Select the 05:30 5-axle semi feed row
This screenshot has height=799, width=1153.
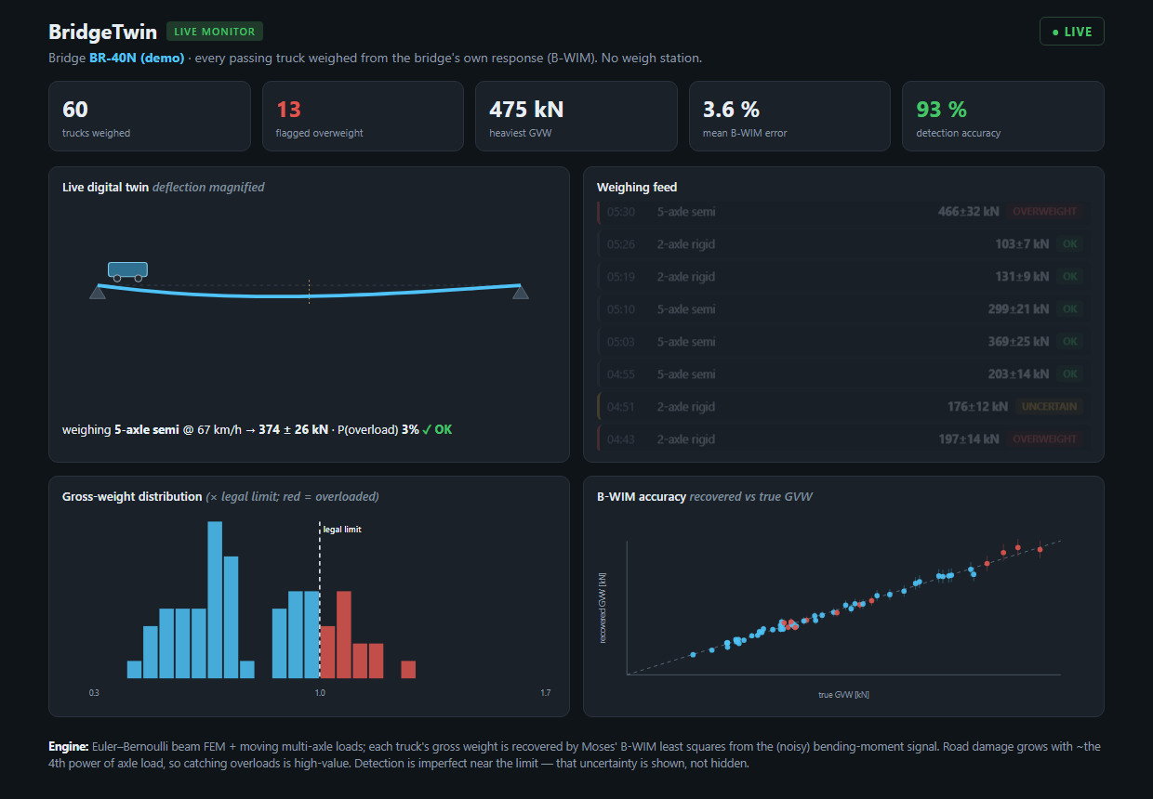[x=843, y=212]
